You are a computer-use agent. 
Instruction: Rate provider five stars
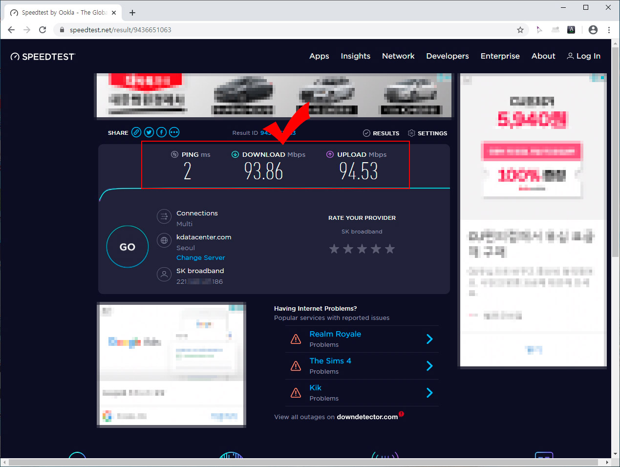[x=390, y=249]
